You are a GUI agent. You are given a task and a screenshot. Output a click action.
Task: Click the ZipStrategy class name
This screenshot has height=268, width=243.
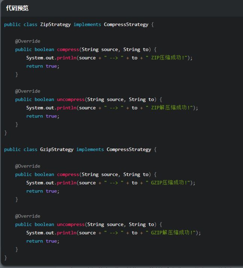pos(55,24)
